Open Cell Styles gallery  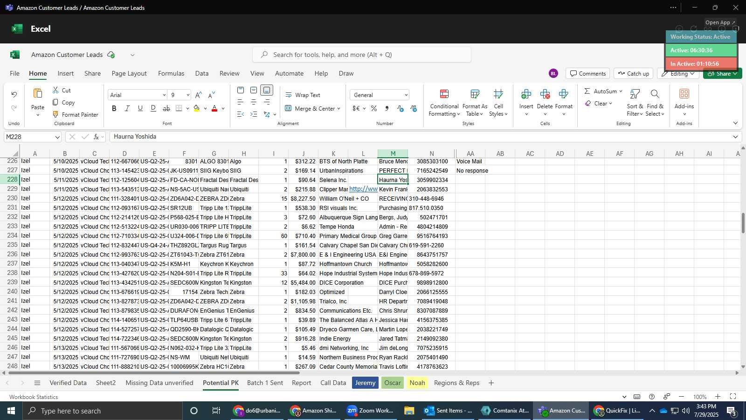[498, 103]
